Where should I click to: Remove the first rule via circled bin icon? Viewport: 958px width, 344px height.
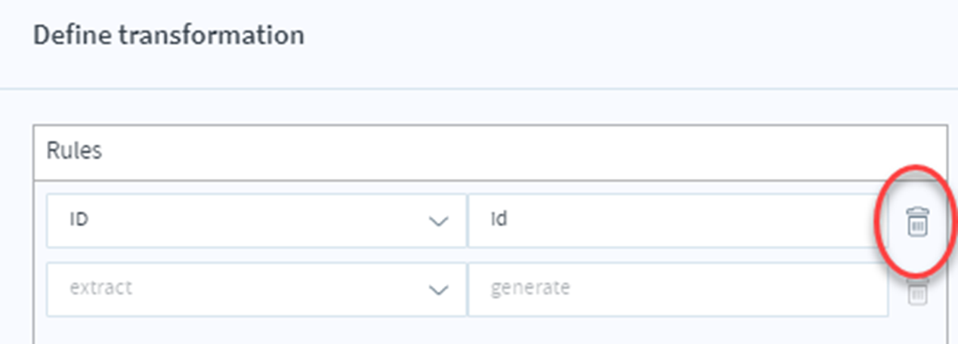(917, 223)
